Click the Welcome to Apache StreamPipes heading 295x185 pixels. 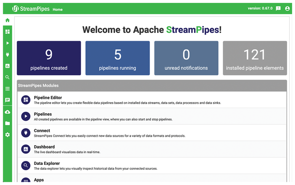click(152, 29)
